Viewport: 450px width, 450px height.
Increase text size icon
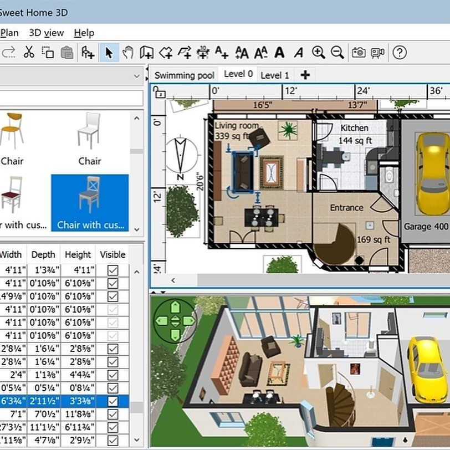[x=242, y=53]
